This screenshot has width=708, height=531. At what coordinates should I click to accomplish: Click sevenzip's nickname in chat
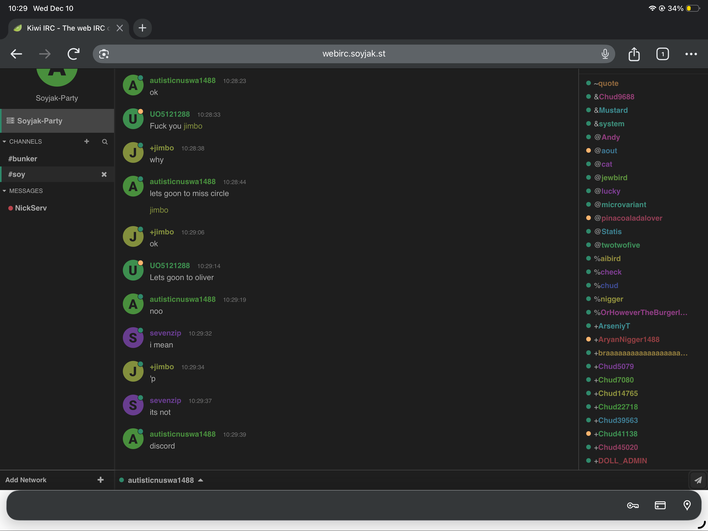pyautogui.click(x=165, y=333)
